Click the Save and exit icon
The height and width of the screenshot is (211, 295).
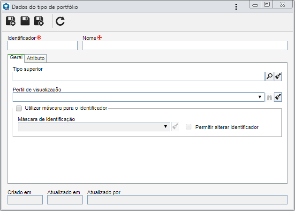click(39, 21)
